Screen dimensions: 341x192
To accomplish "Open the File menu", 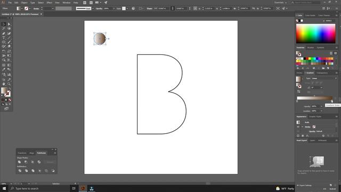I will [10, 3].
